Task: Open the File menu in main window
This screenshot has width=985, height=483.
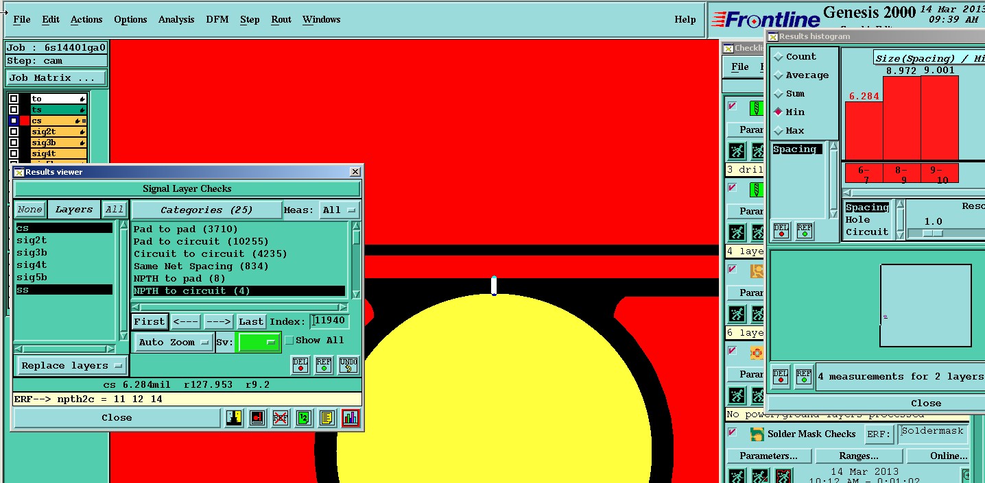Action: coord(22,19)
